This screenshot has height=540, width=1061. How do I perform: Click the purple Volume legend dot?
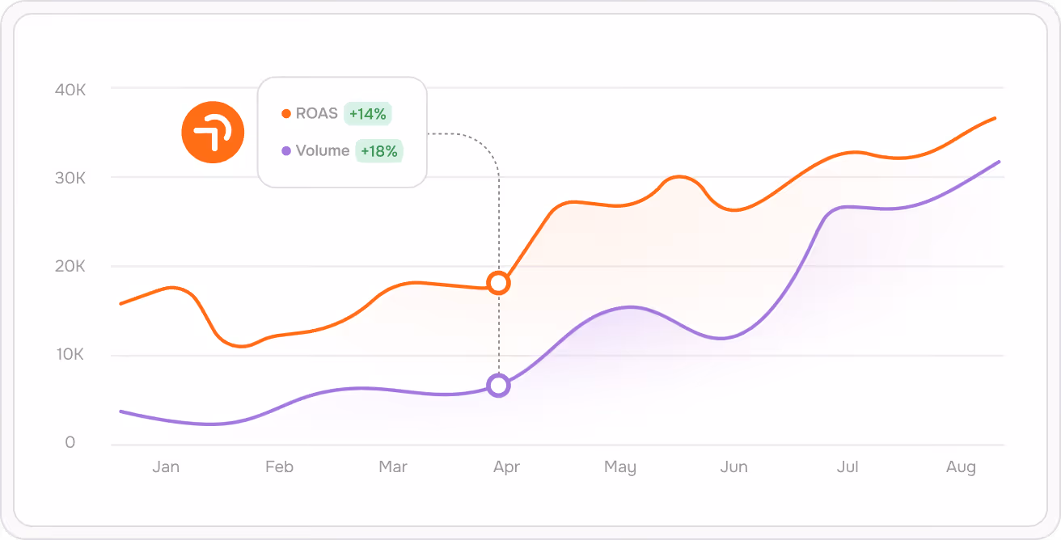(x=286, y=151)
